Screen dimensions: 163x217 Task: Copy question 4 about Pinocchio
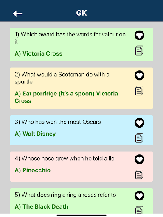tap(139, 175)
